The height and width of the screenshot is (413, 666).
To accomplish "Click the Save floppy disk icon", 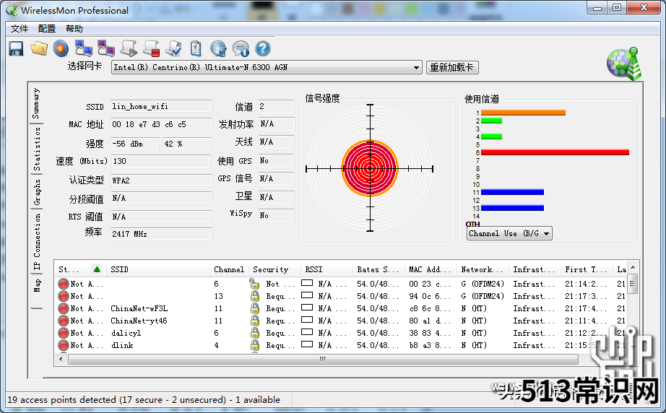I will click(x=16, y=49).
